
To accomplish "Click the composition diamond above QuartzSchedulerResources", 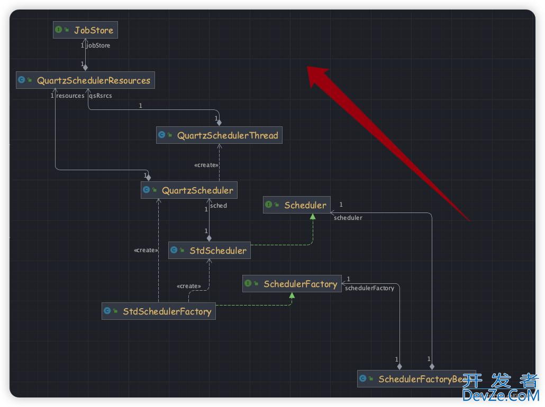I will [85, 68].
